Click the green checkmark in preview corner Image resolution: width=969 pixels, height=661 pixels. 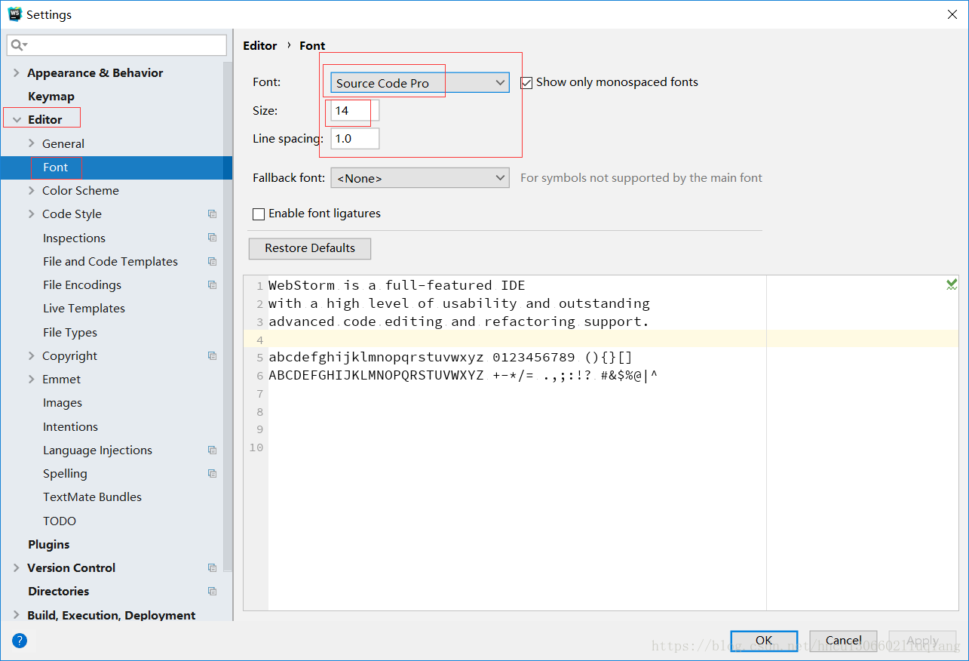952,284
